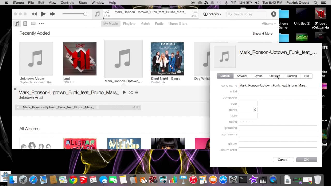
Task: Open the Up Next list icon
Action: coord(195,12)
